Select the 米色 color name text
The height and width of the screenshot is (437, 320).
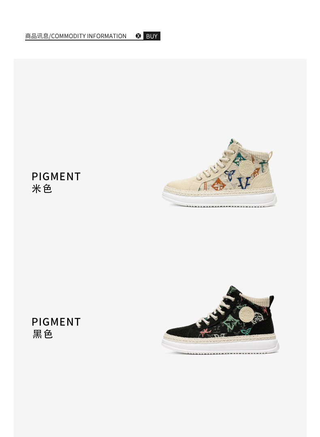42,189
